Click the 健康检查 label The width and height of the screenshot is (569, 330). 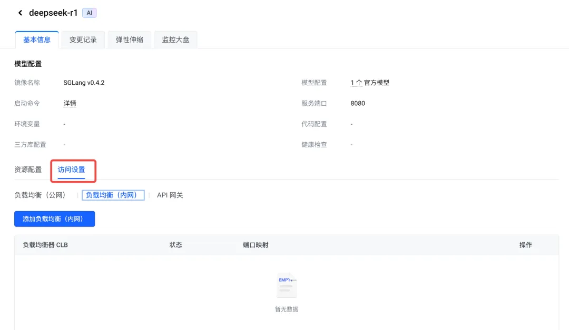click(314, 145)
